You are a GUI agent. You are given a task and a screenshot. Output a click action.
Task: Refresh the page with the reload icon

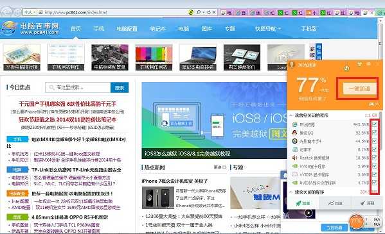click(209, 12)
